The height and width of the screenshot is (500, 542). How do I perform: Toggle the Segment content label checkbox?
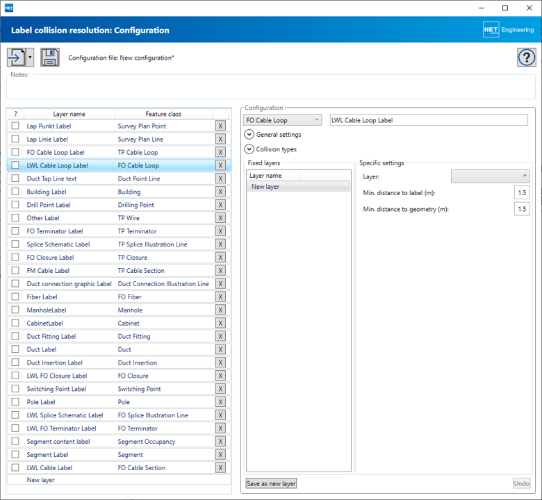click(x=15, y=440)
